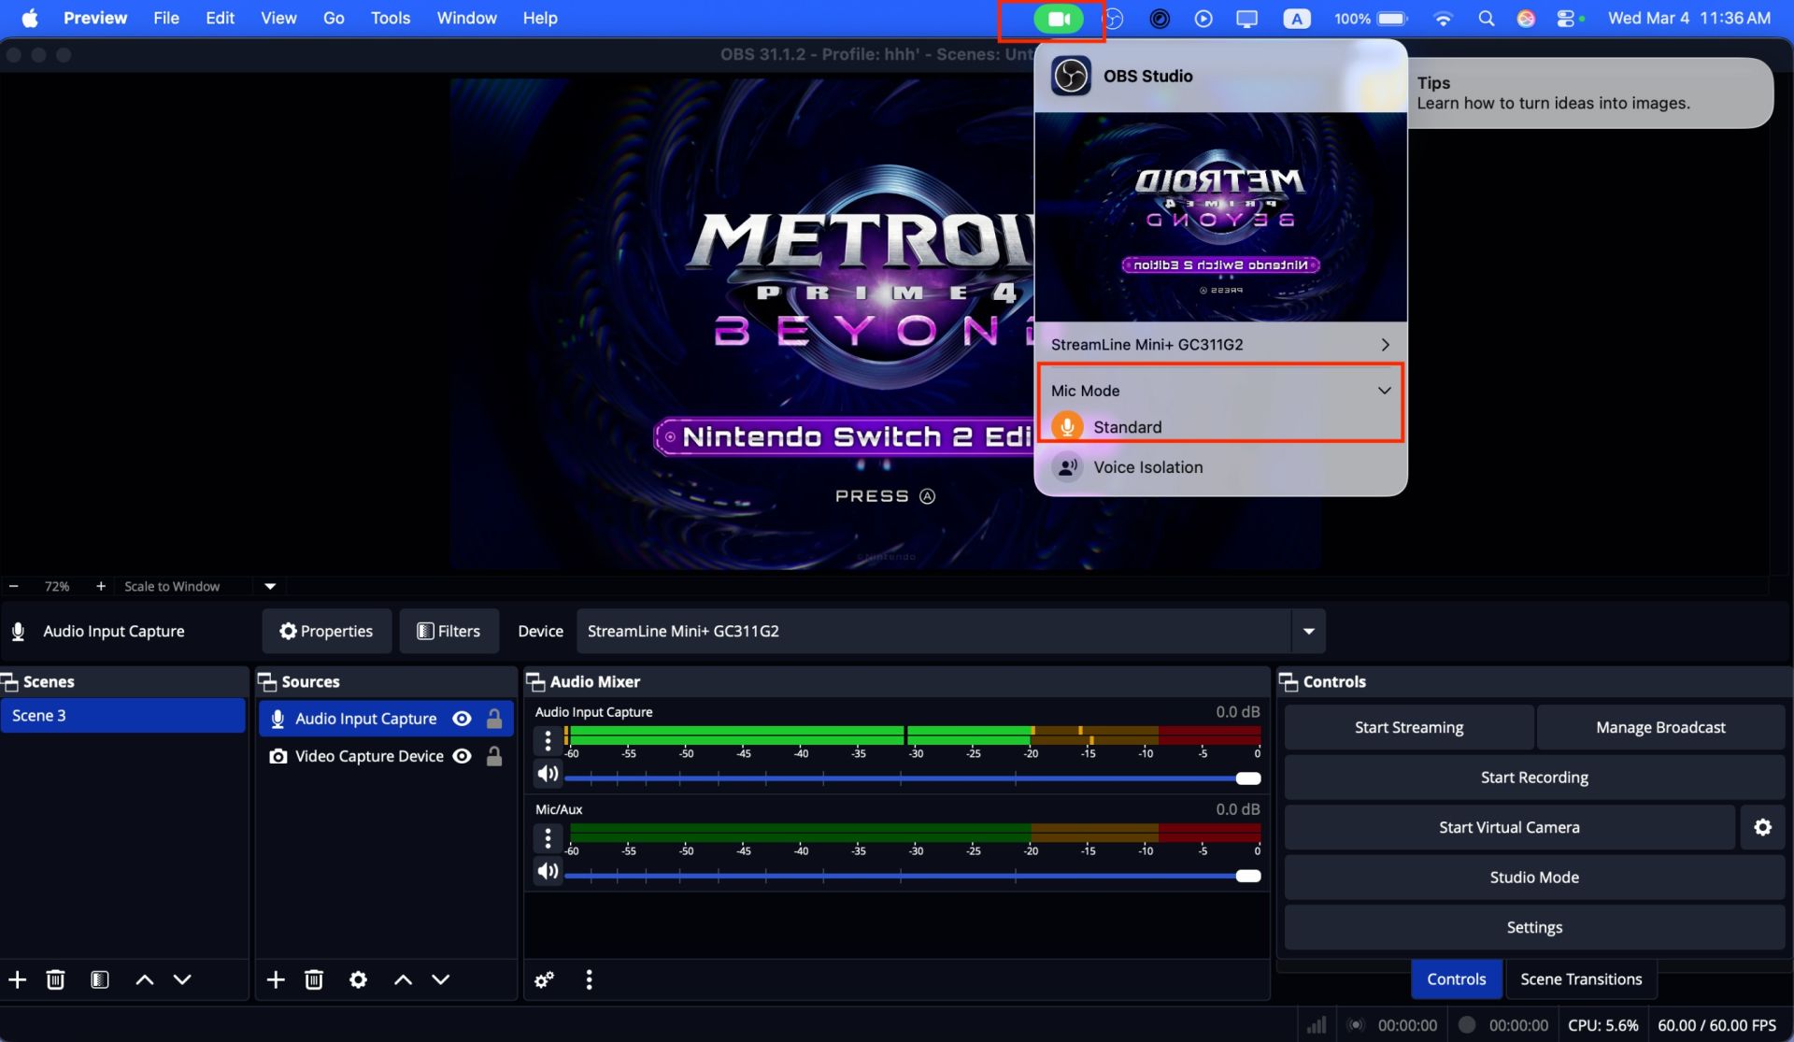The width and height of the screenshot is (1794, 1042).
Task: Open the Tools menu
Action: [391, 18]
